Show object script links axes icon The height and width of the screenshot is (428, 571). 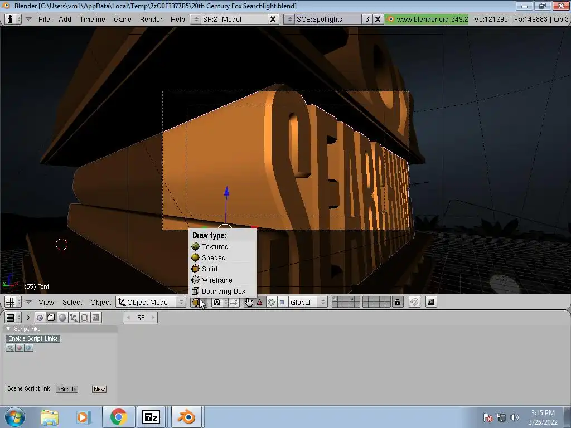tap(10, 348)
